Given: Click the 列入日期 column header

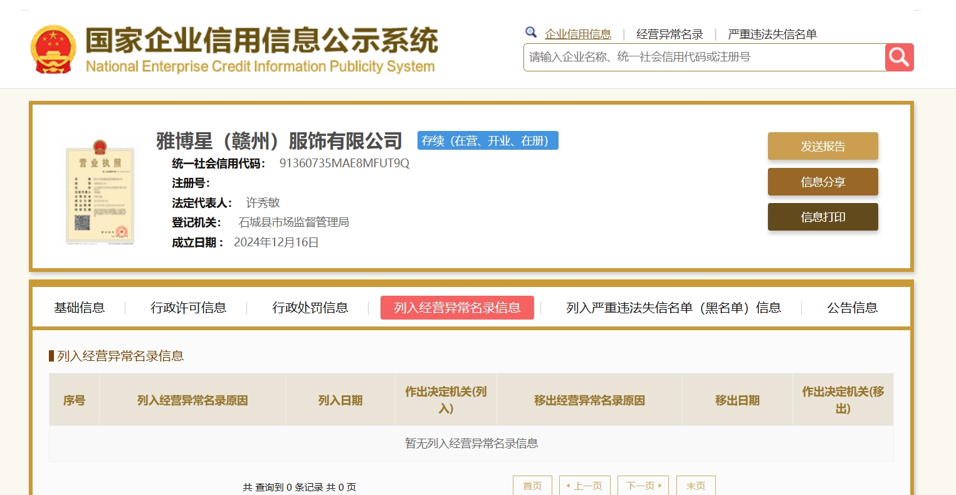Looking at the screenshot, I should (x=340, y=400).
